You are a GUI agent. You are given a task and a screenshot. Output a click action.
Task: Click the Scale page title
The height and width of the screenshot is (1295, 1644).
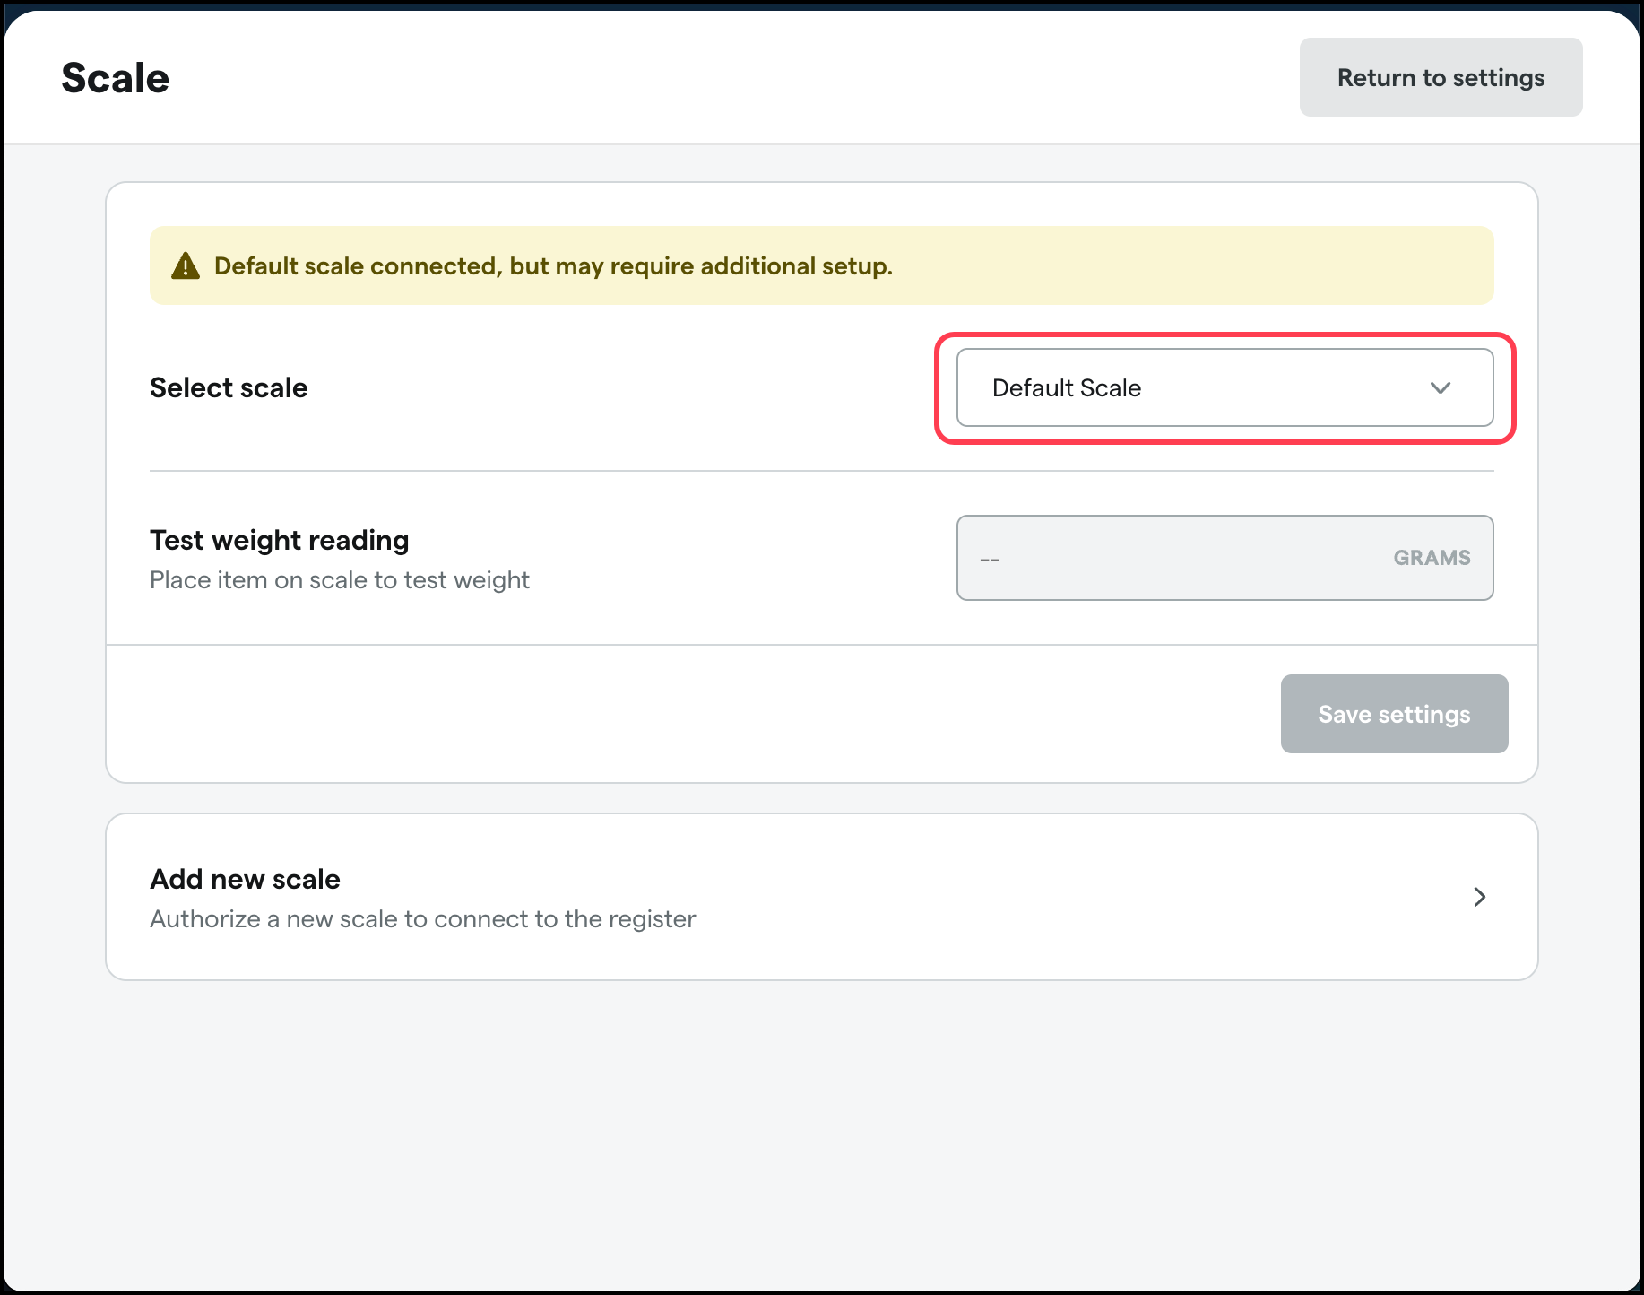click(x=115, y=78)
